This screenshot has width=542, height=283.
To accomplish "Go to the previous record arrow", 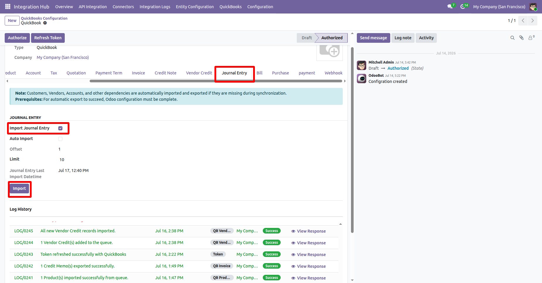I will click(x=523, y=21).
